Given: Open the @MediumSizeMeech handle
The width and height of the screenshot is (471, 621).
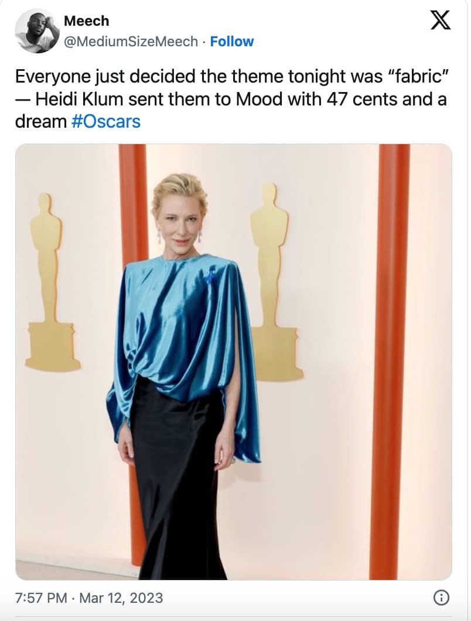Looking at the screenshot, I should pyautogui.click(x=131, y=41).
